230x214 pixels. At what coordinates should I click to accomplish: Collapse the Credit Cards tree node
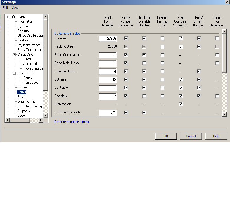(14, 54)
